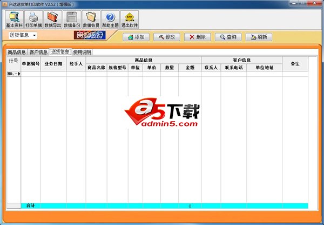Click the 添加 button
The height and width of the screenshot is (225, 324).
(x=136, y=37)
